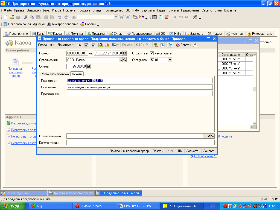The height and width of the screenshot is (210, 280).
Task: Open the calendar icon in main toolbar
Action: tap(161, 17)
